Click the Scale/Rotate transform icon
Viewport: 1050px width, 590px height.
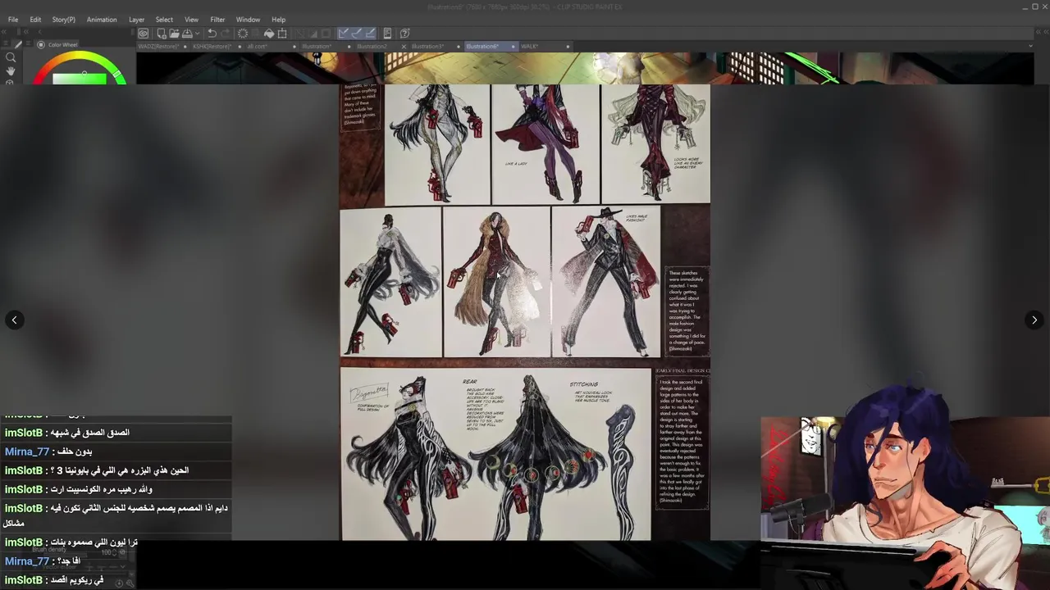(282, 34)
